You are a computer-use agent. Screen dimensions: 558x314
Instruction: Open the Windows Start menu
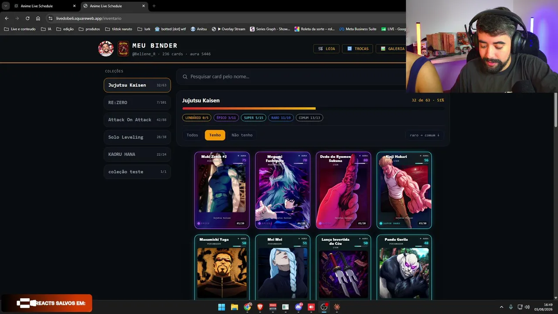tap(221, 307)
